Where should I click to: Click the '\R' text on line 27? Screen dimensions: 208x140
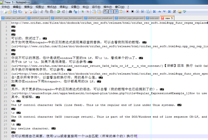coord(13,124)
